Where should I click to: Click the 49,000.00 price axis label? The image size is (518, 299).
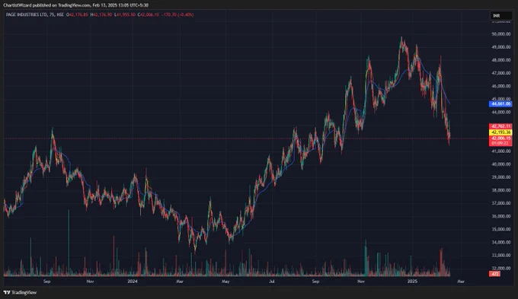(501, 47)
